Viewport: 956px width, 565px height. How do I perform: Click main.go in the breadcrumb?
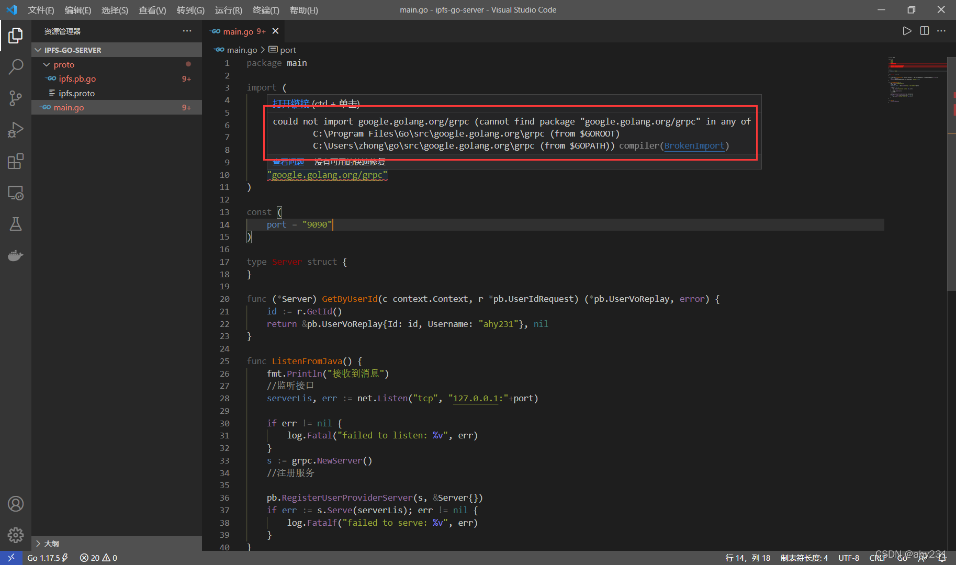pos(242,50)
